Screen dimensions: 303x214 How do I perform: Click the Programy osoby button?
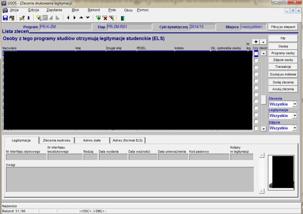coord(283,53)
